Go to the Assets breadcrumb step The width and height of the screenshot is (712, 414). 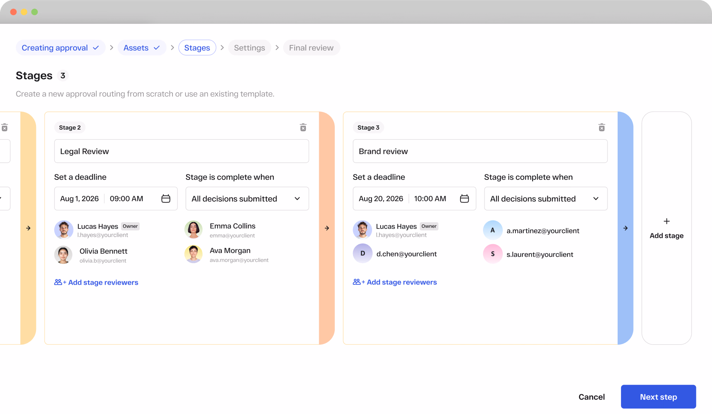tap(142, 48)
